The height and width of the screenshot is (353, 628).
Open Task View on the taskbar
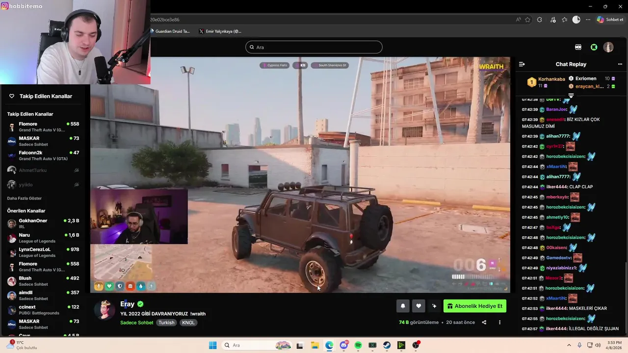pos(300,345)
